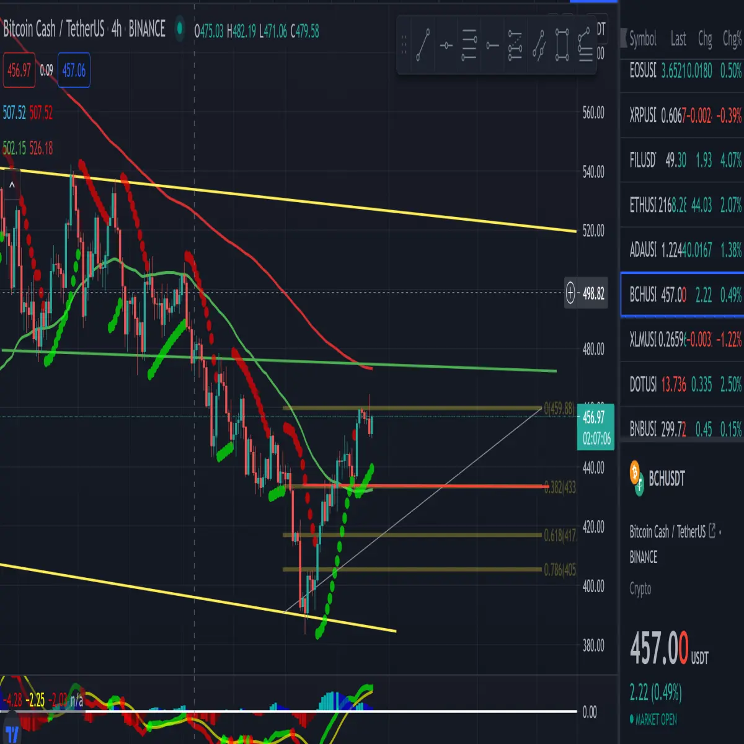Click the BCHUSDT coin logo in details

tap(637, 478)
